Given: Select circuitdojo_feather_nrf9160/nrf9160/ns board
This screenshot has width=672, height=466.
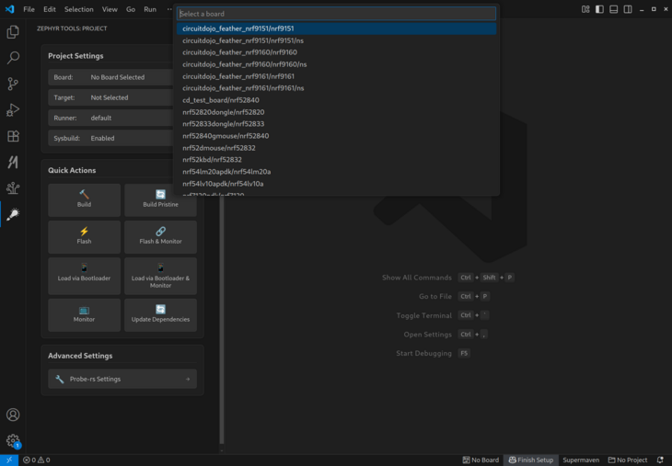Looking at the screenshot, I should [336, 64].
